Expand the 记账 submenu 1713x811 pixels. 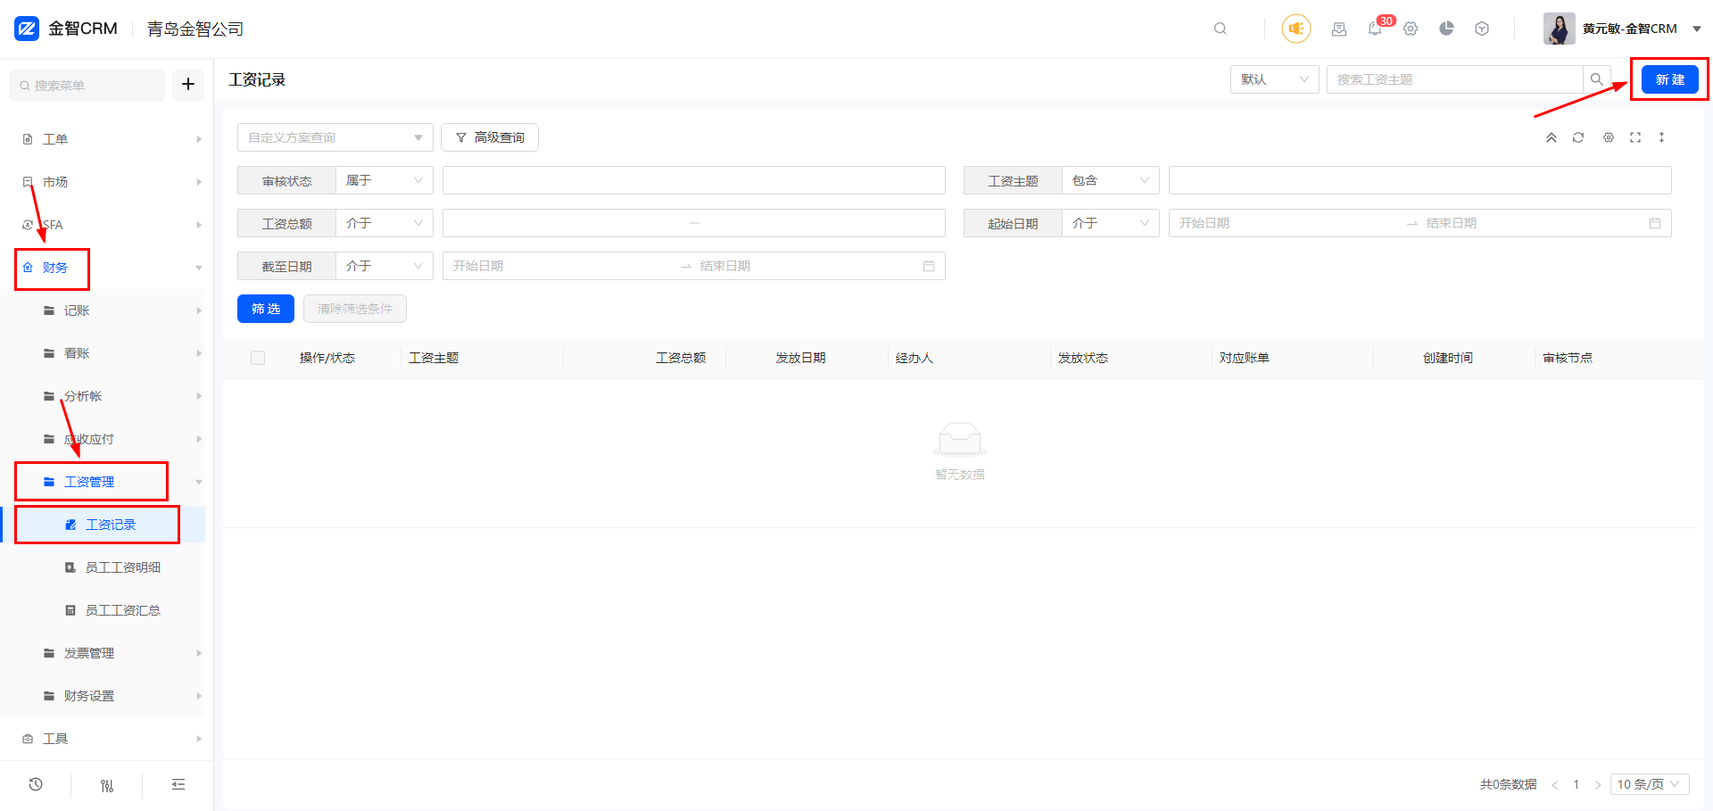click(107, 310)
